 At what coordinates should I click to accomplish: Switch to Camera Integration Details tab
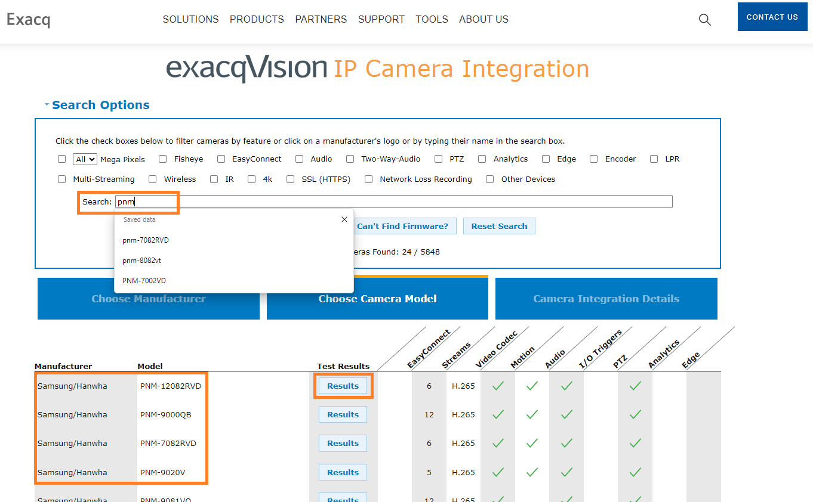[606, 299]
